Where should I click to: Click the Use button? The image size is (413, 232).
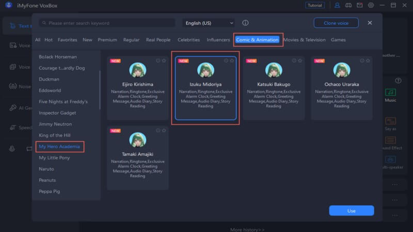[x=352, y=211]
